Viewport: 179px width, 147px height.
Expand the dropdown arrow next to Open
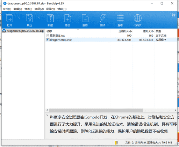[19, 18]
